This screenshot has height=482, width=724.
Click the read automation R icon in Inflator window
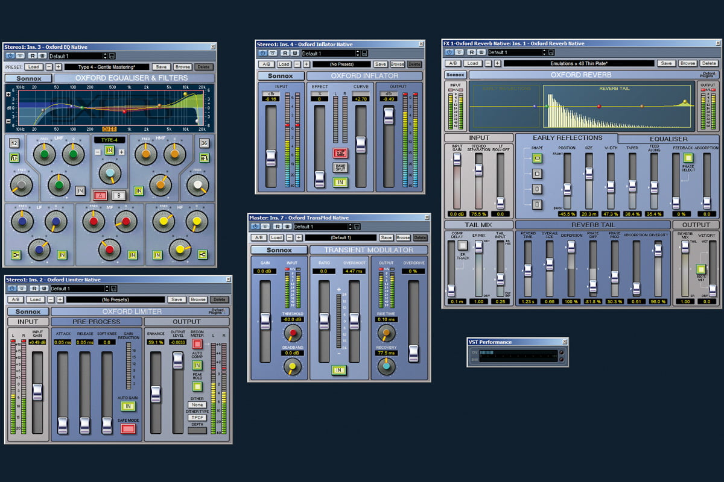click(285, 53)
